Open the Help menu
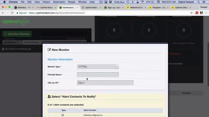 coord(92,2)
